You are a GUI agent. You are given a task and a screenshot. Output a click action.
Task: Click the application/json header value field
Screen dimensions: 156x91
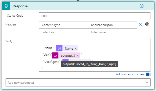tap(113, 25)
